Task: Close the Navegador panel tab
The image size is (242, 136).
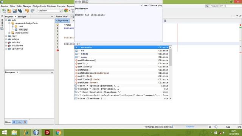Action: [x=17, y=72]
